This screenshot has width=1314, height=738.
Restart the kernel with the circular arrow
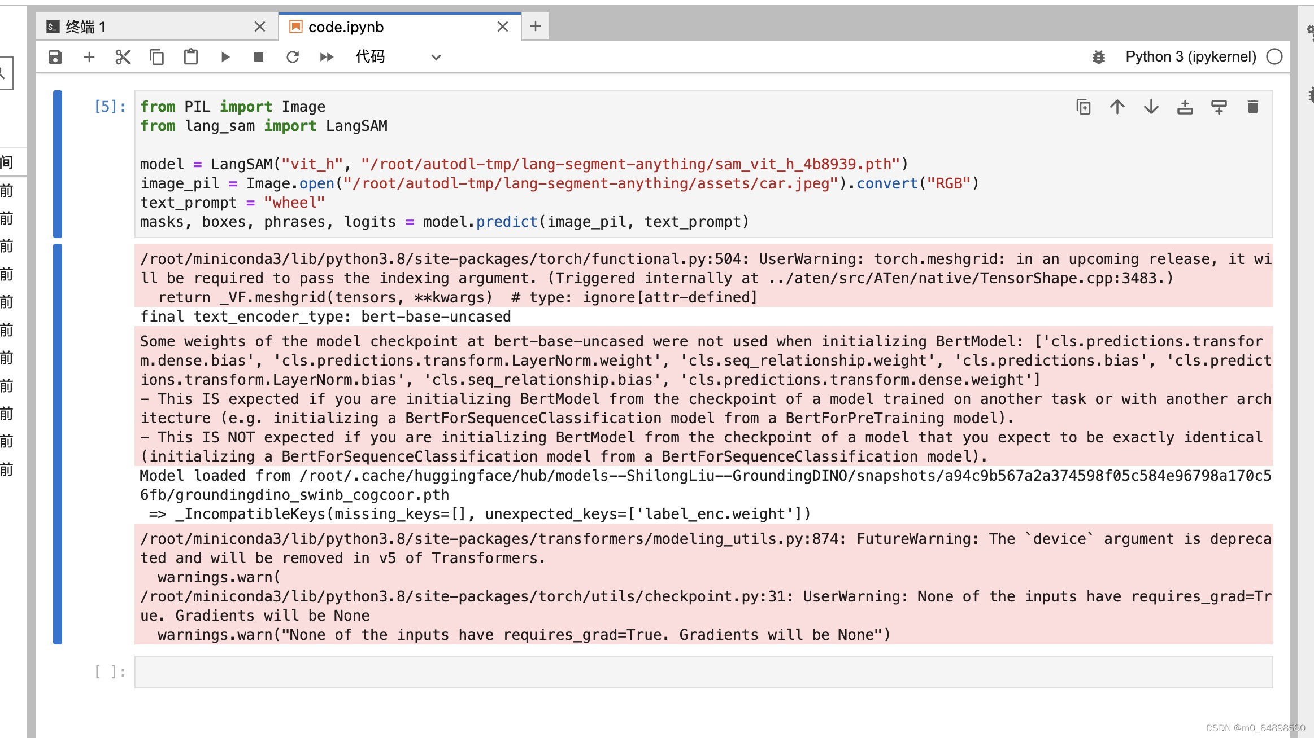tap(293, 57)
